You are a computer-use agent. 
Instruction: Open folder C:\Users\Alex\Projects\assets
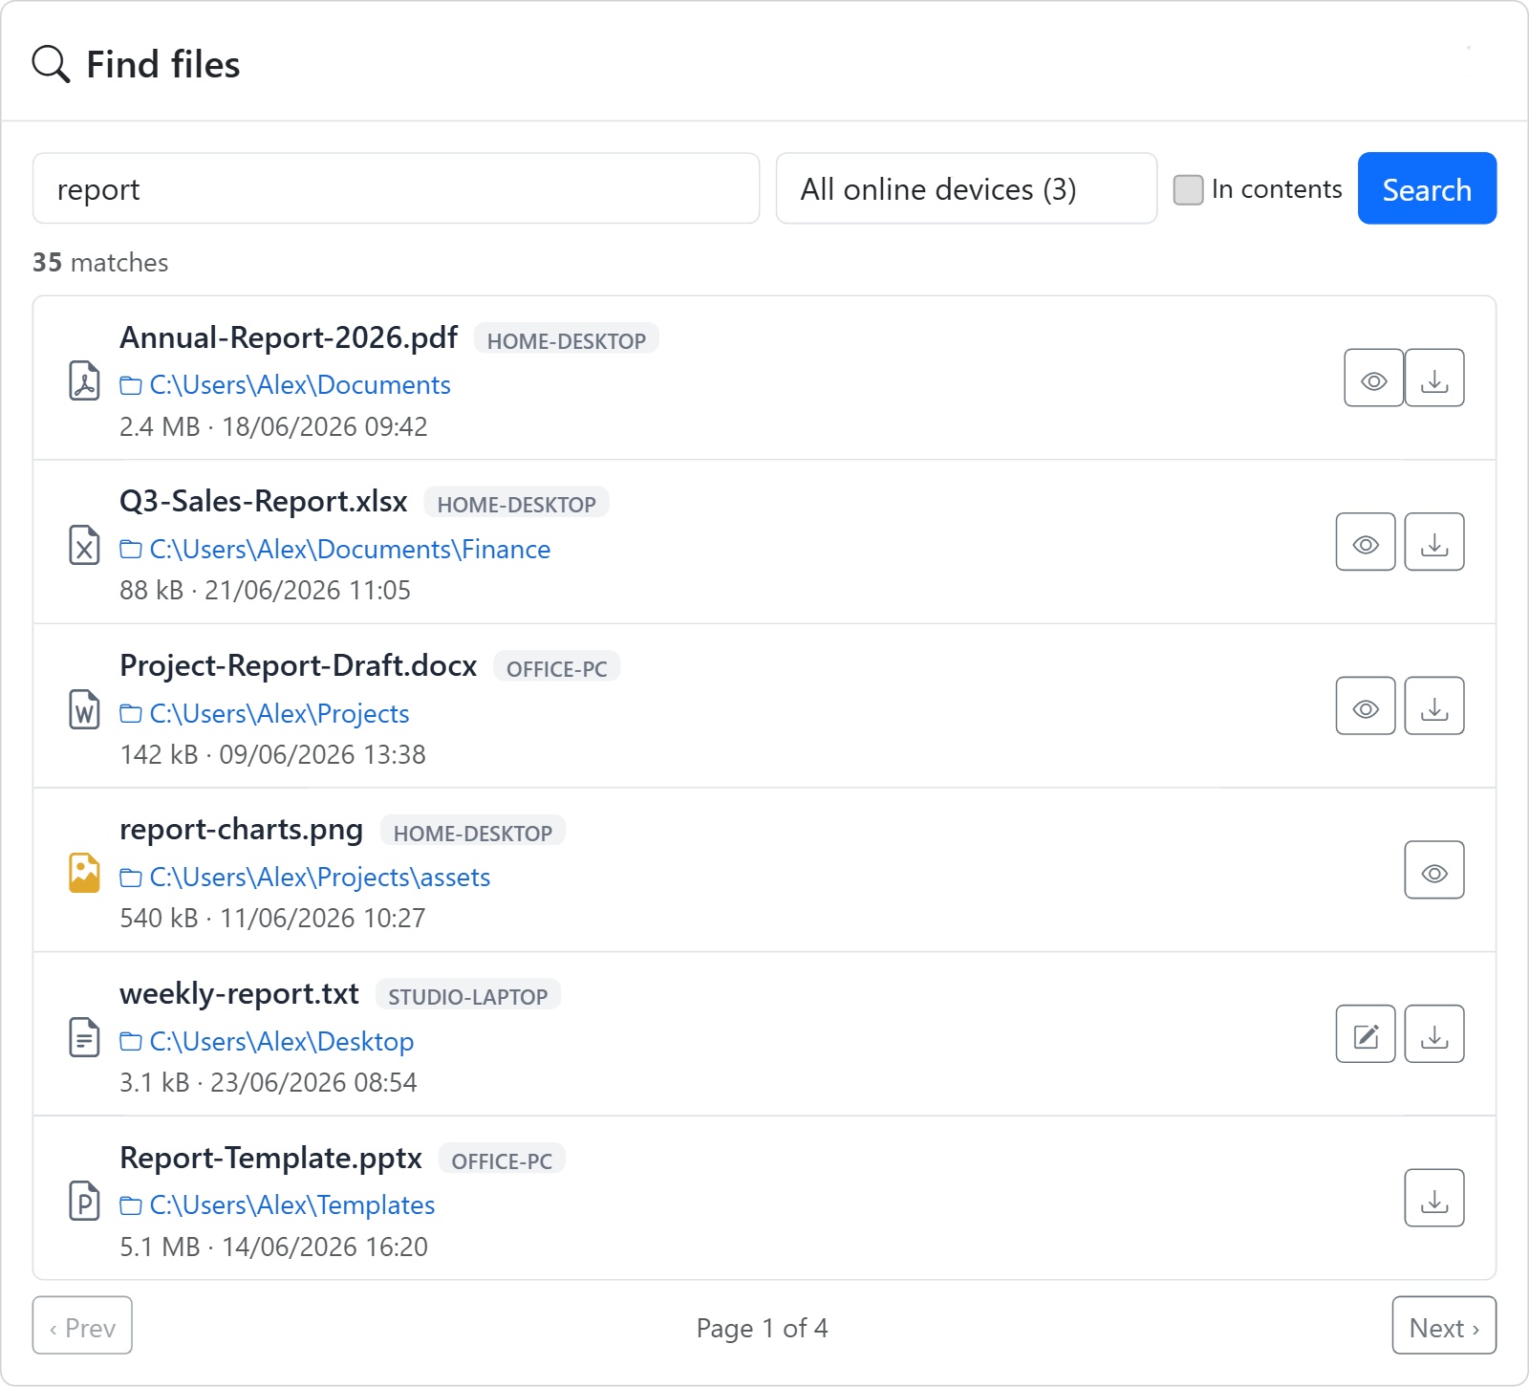click(x=305, y=877)
